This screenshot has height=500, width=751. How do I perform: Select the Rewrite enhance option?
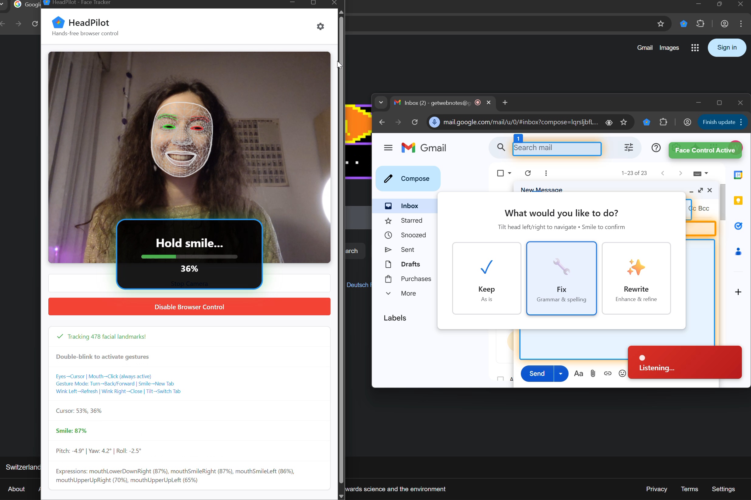tap(636, 278)
